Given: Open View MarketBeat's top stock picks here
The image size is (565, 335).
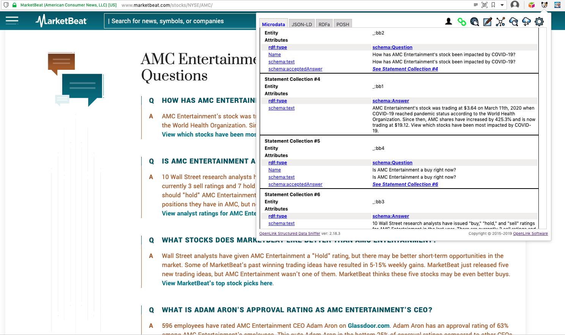Looking at the screenshot, I should coord(217,283).
